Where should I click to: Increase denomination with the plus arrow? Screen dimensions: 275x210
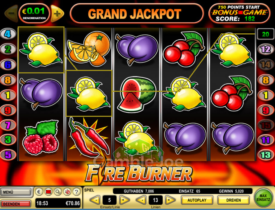pyautogui.click(x=57, y=14)
